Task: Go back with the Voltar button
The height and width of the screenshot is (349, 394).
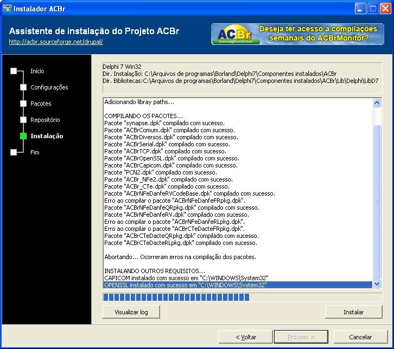Action: tap(246, 337)
